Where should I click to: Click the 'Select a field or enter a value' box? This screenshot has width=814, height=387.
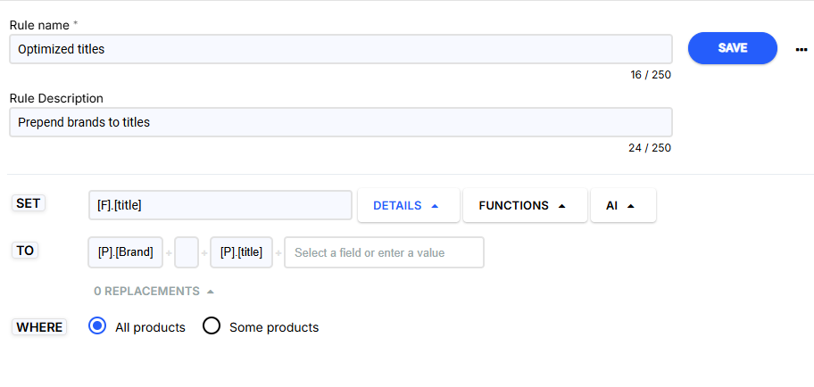click(x=384, y=252)
